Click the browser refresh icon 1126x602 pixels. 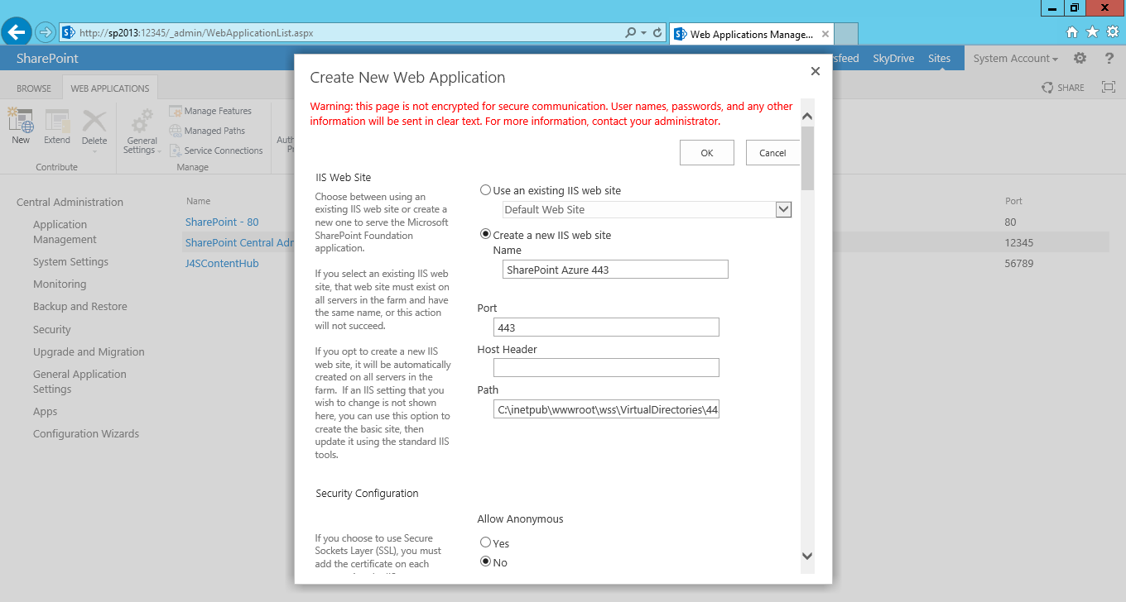click(657, 33)
